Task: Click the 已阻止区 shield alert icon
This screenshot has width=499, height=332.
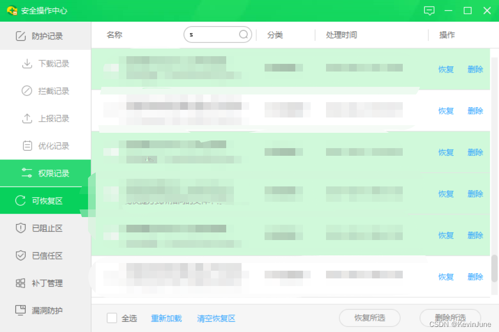Action: click(20, 228)
